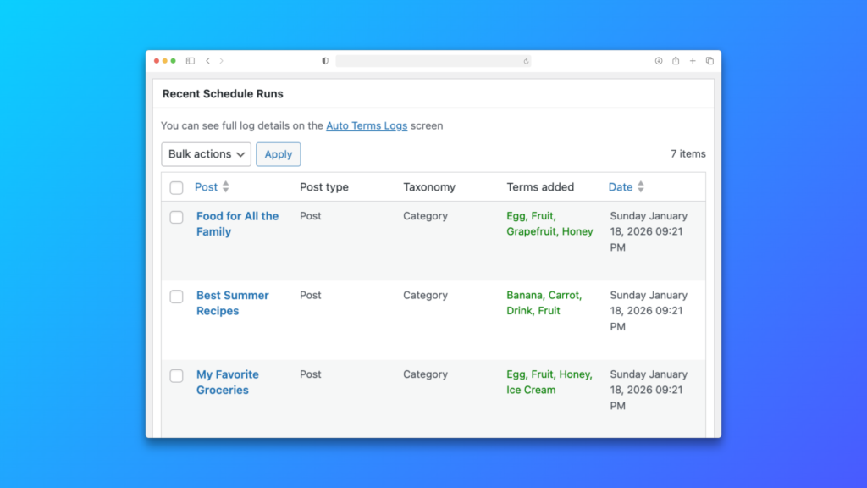The height and width of the screenshot is (488, 867).
Task: Open the 'Best Summer Recipes' post
Action: pos(232,302)
